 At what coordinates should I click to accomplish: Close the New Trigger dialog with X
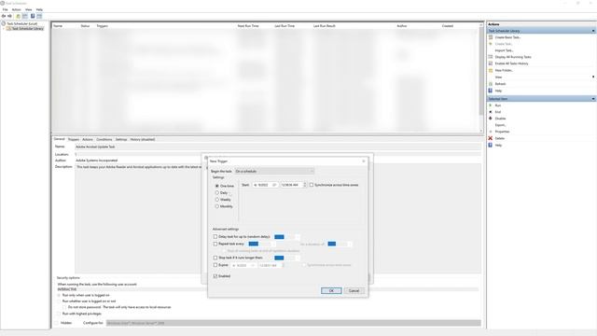pos(364,161)
